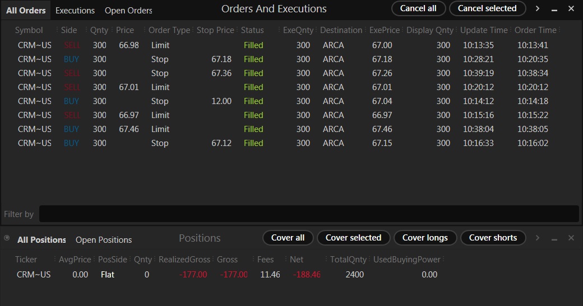Expand Positions panel toolbar chevron arrow
This screenshot has height=306, width=583.
pos(537,238)
